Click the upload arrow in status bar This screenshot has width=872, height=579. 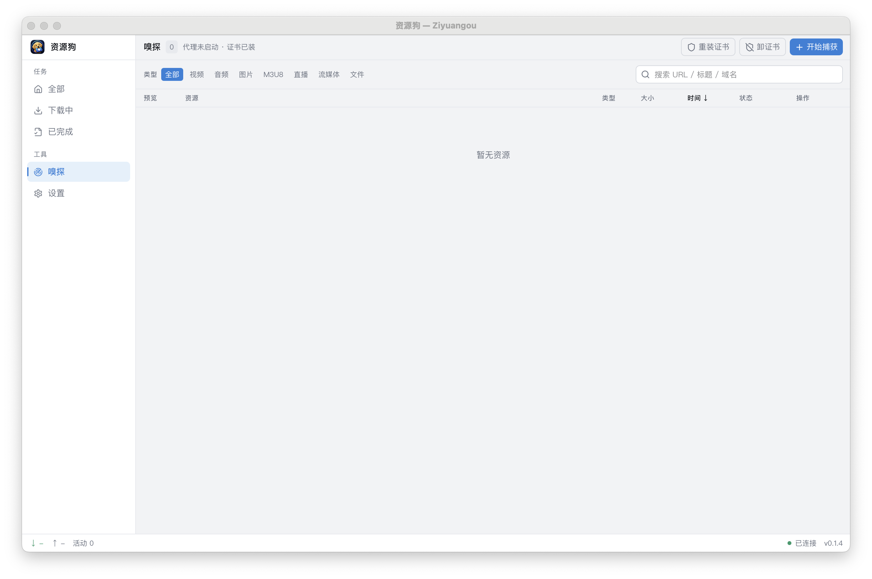coord(55,543)
